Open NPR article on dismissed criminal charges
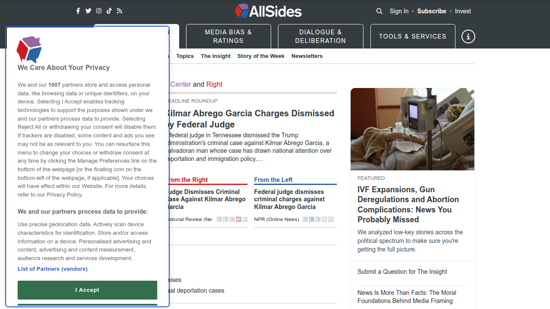Image resolution: width=550 pixels, height=309 pixels. pyautogui.click(x=289, y=199)
